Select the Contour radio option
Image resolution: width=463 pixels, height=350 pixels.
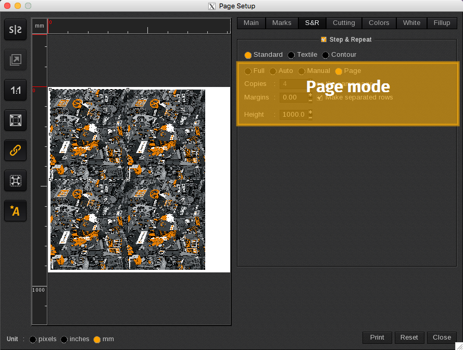[x=326, y=55]
